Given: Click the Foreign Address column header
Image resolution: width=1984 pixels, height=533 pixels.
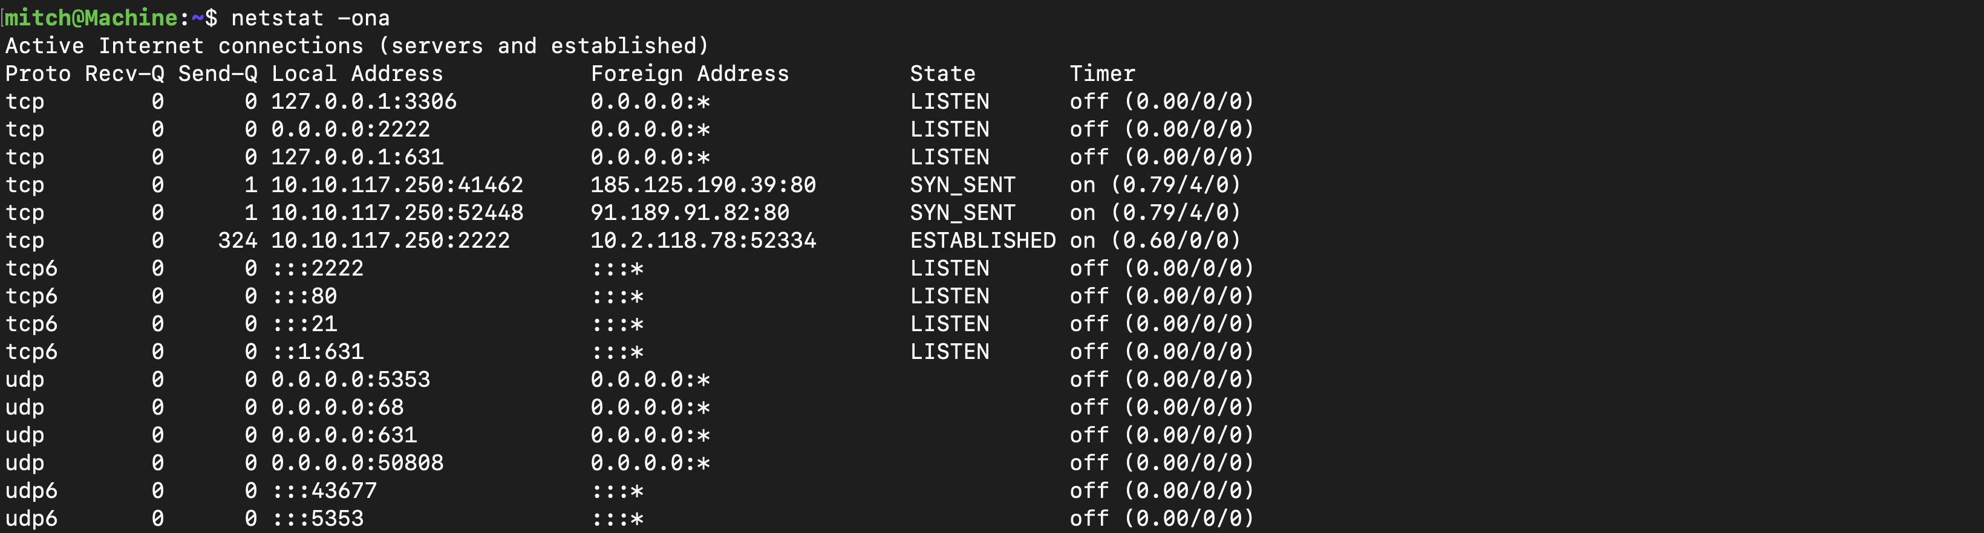Looking at the screenshot, I should 690,74.
